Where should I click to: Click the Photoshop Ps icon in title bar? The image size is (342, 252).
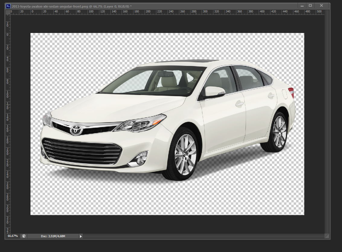coord(8,6)
